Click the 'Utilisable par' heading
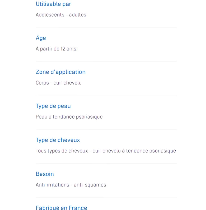The height and width of the screenshot is (210, 206). [x=53, y=4]
